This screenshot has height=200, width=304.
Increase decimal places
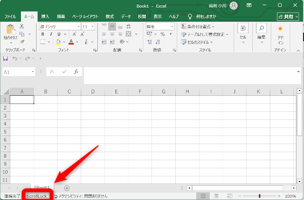click(149, 42)
